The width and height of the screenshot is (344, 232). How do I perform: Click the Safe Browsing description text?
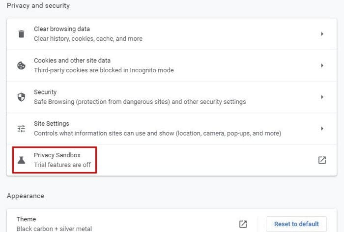click(x=140, y=102)
